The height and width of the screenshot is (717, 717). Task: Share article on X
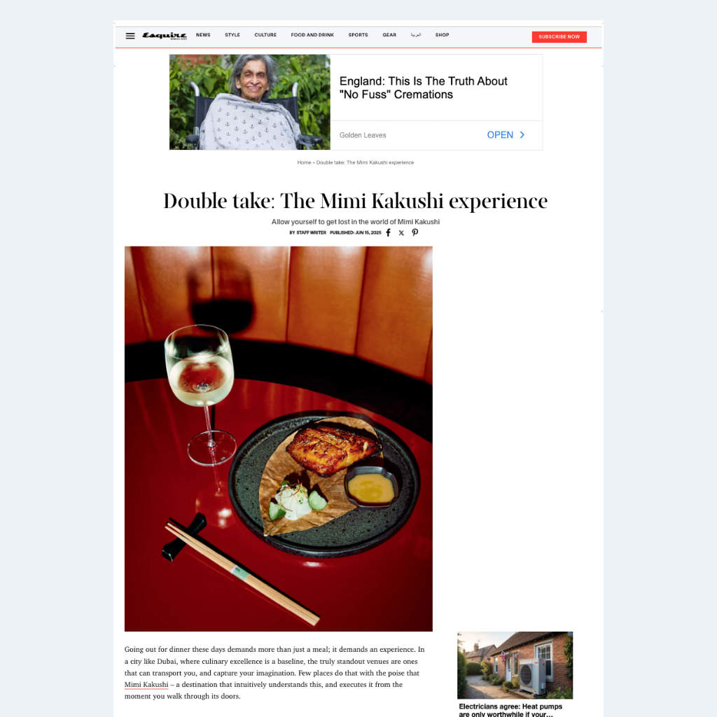[401, 232]
